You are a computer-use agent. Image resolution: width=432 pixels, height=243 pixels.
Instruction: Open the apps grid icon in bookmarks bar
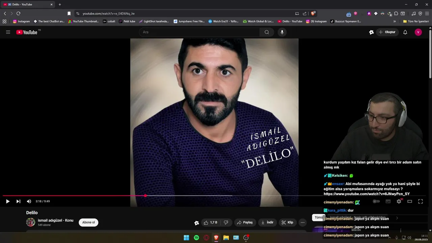tap(4, 21)
